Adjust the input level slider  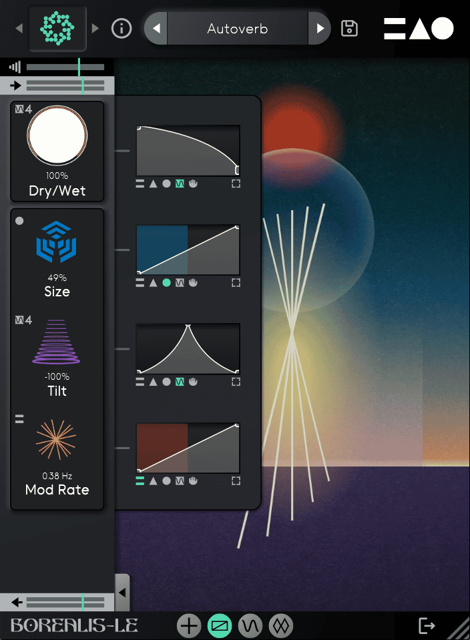65,85
